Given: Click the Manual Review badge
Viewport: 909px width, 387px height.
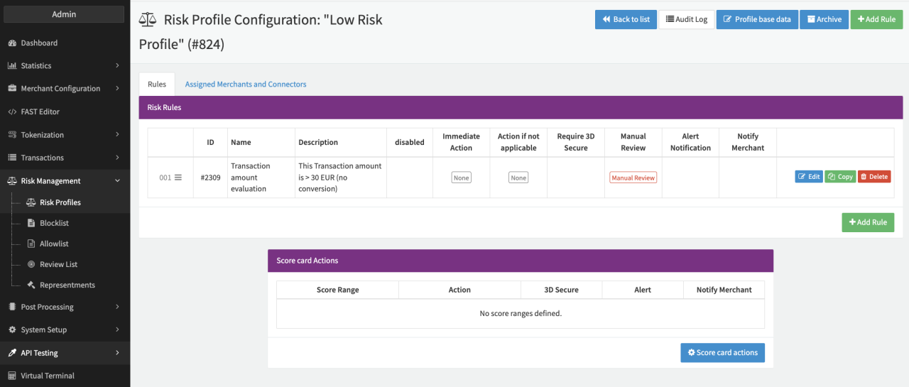Looking at the screenshot, I should (x=633, y=178).
